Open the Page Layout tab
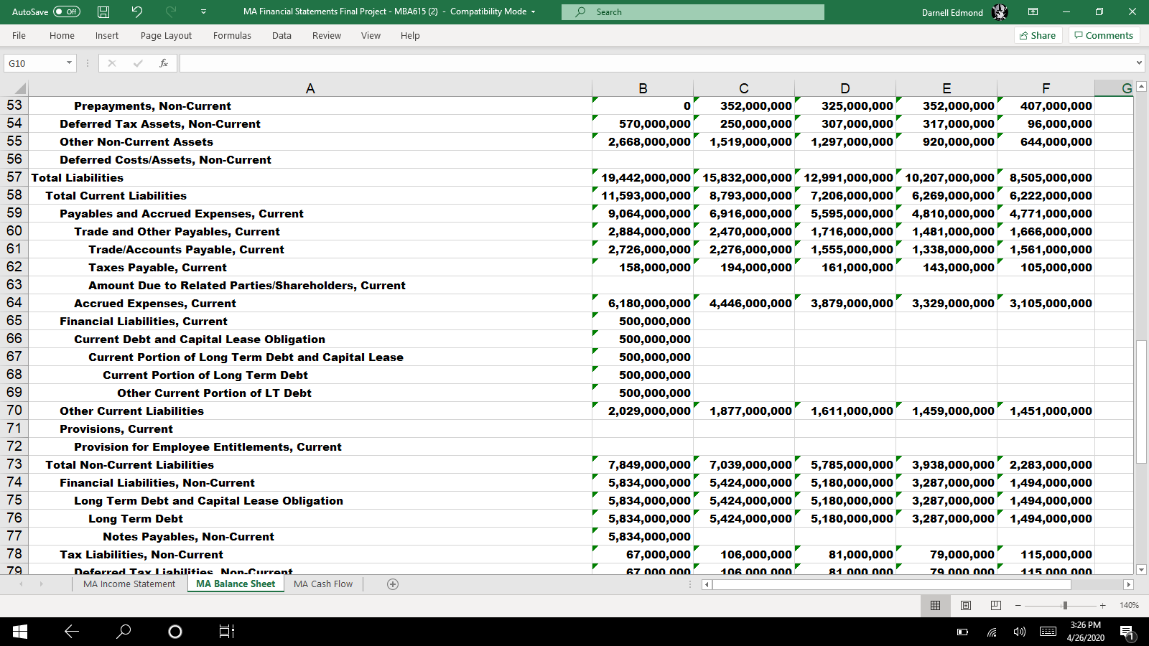 (x=166, y=35)
